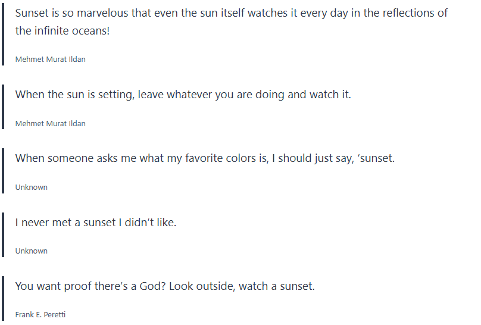The image size is (481, 325).
Task: Click the vertical bar beside the 'favorite colors' quote
Action: tap(3, 171)
